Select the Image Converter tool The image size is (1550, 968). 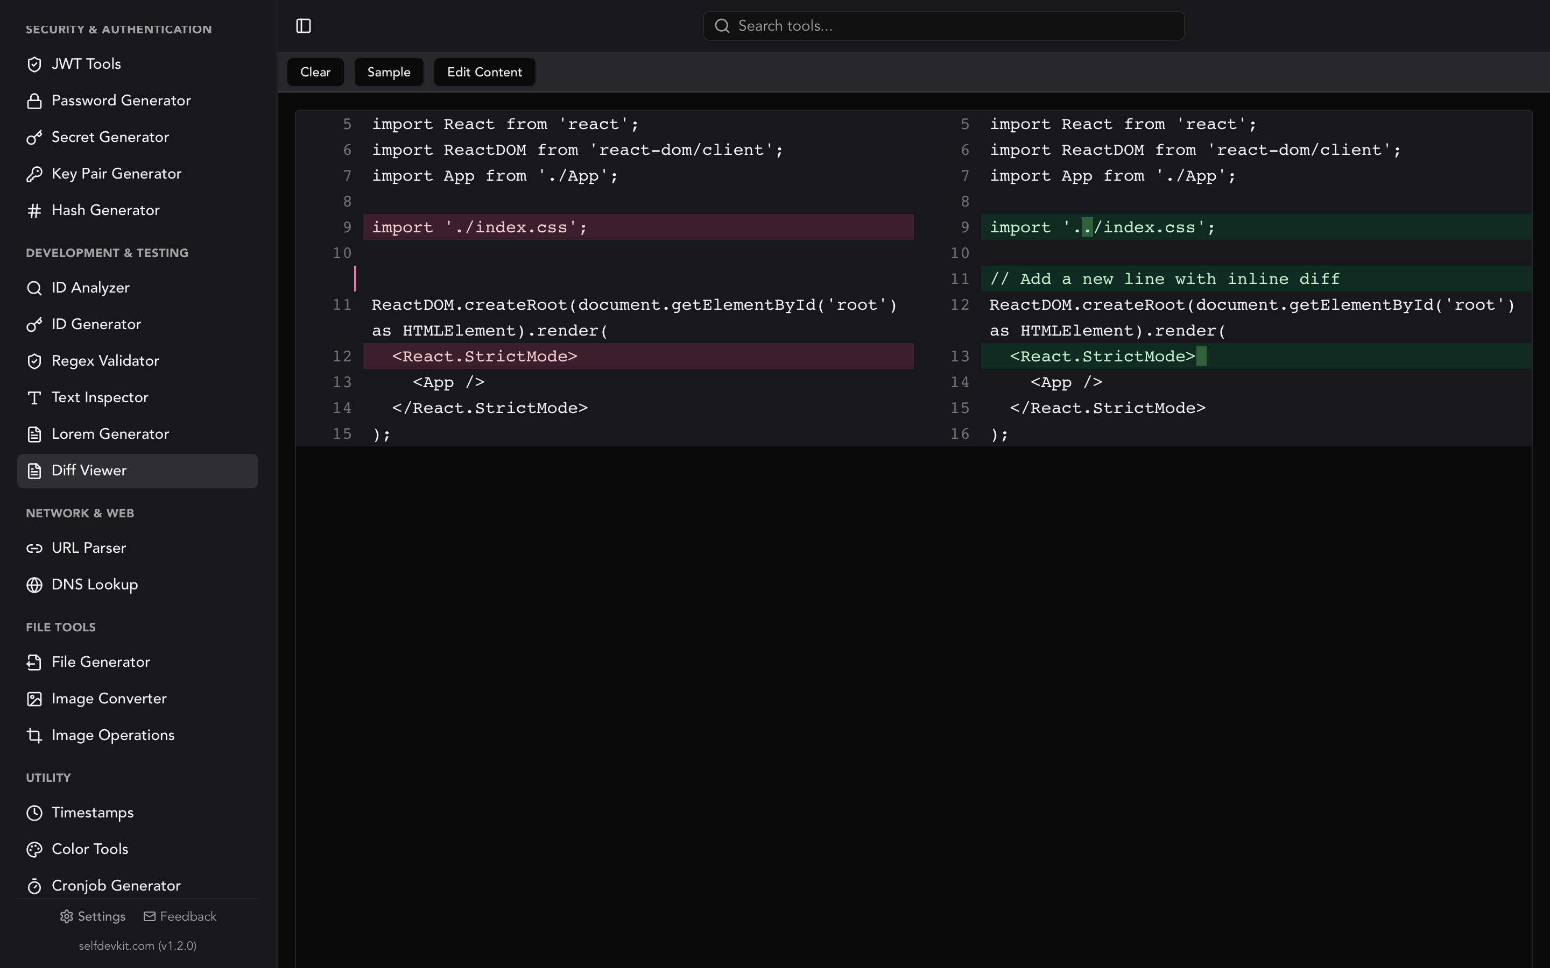click(109, 699)
